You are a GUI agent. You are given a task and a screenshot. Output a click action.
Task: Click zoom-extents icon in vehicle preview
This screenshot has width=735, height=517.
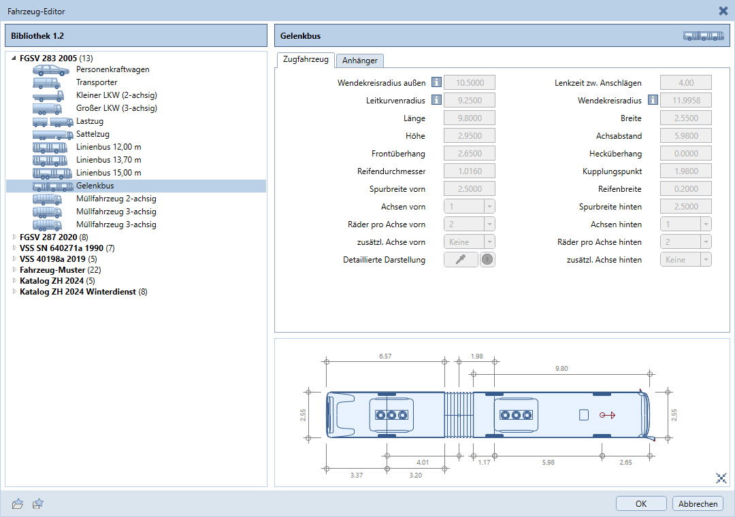point(721,478)
